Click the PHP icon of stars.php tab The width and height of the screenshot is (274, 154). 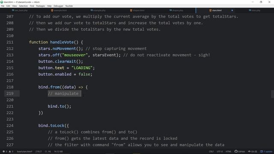pos(250,10)
